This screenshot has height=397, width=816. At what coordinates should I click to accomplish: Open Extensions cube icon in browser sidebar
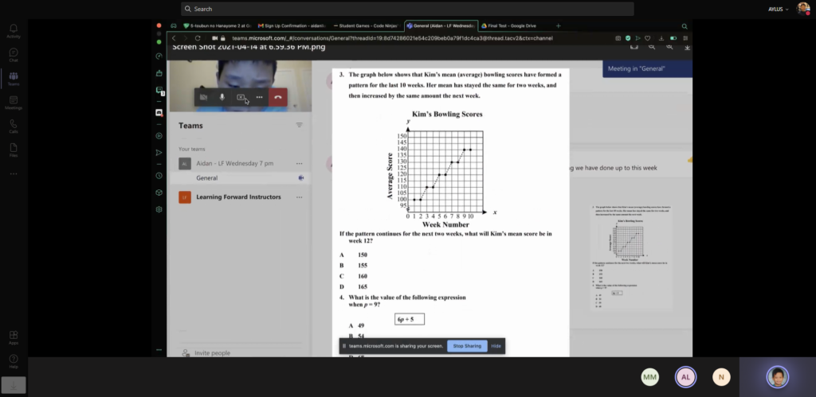pyautogui.click(x=159, y=193)
